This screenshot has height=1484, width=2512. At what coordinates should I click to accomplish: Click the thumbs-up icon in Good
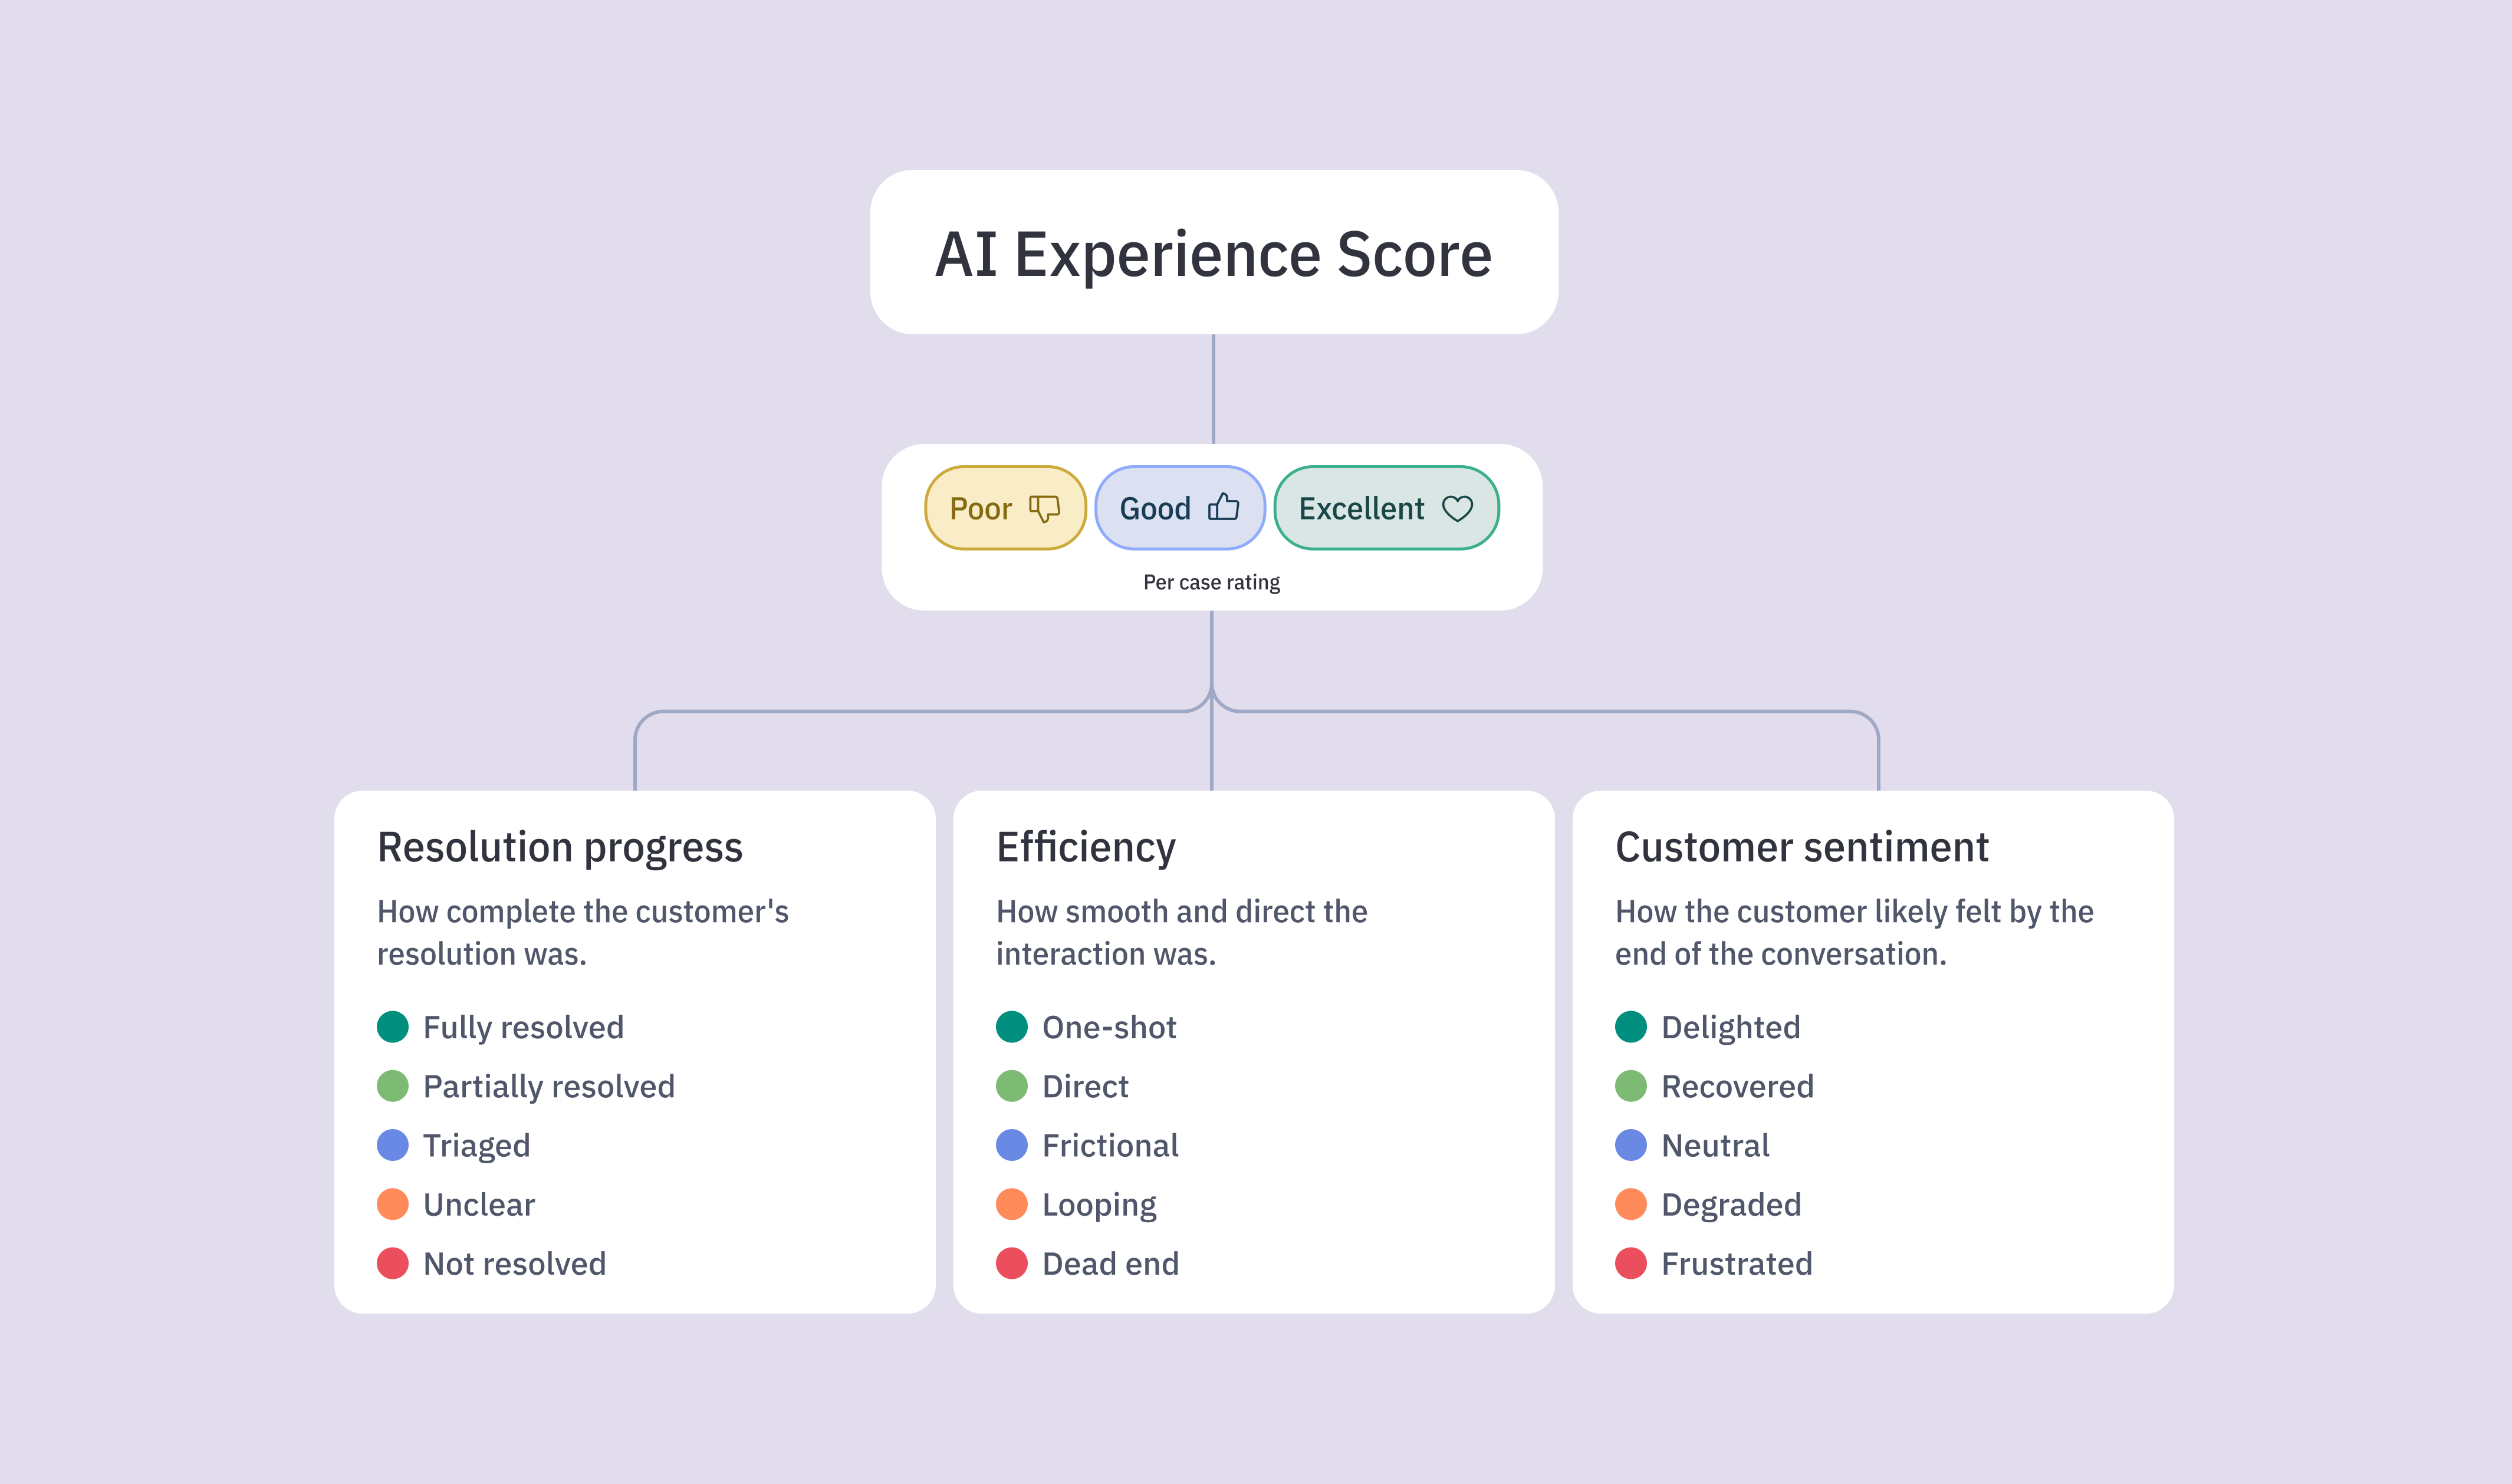1223,507
